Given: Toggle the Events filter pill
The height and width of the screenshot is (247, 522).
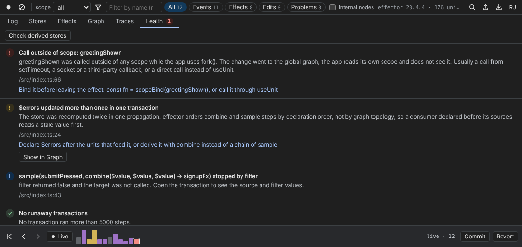Looking at the screenshot, I should [x=206, y=7].
